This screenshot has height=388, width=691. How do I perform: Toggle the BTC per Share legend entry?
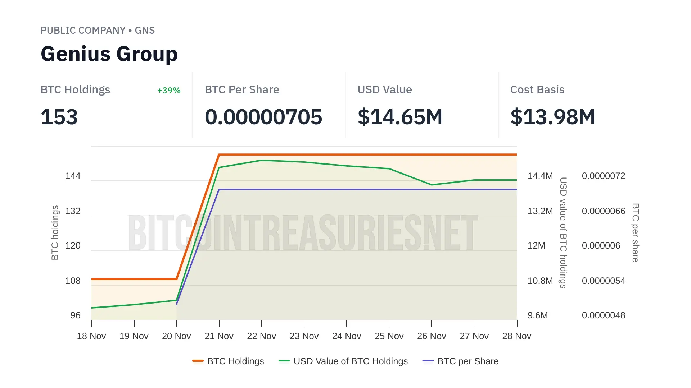468,361
